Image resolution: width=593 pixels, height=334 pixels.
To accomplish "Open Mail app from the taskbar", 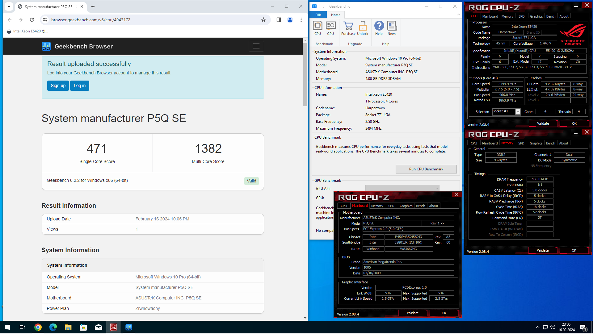I will click(x=99, y=328).
